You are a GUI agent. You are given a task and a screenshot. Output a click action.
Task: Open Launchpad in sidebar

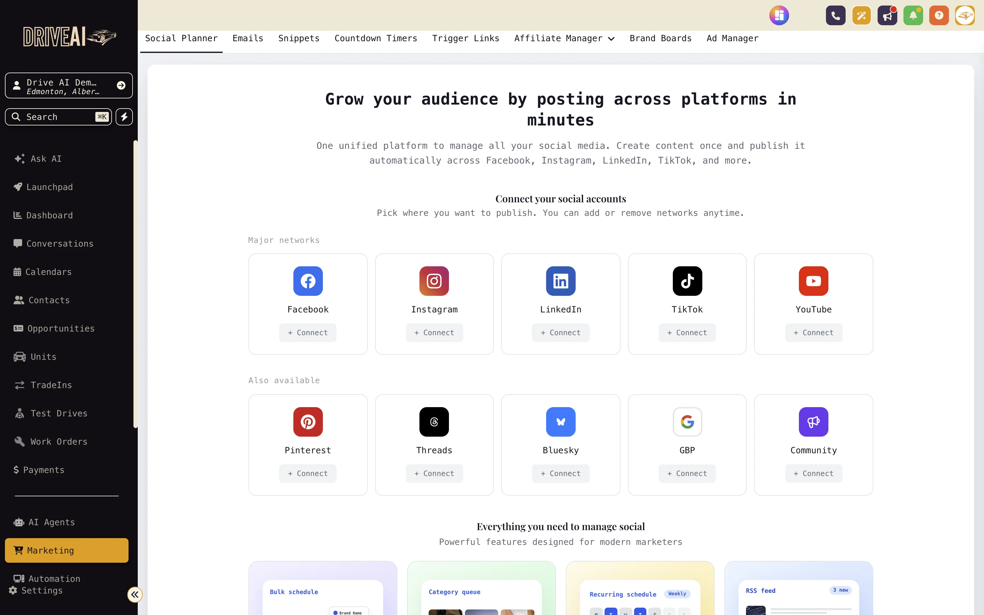point(67,187)
